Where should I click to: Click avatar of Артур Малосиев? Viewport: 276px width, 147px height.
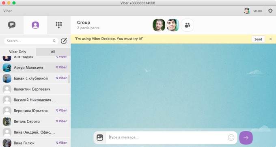(x=7, y=67)
